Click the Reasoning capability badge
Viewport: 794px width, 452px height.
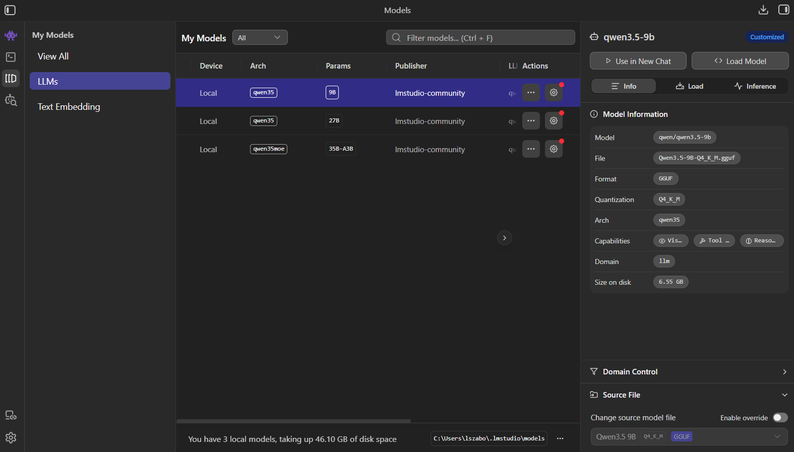pyautogui.click(x=761, y=241)
